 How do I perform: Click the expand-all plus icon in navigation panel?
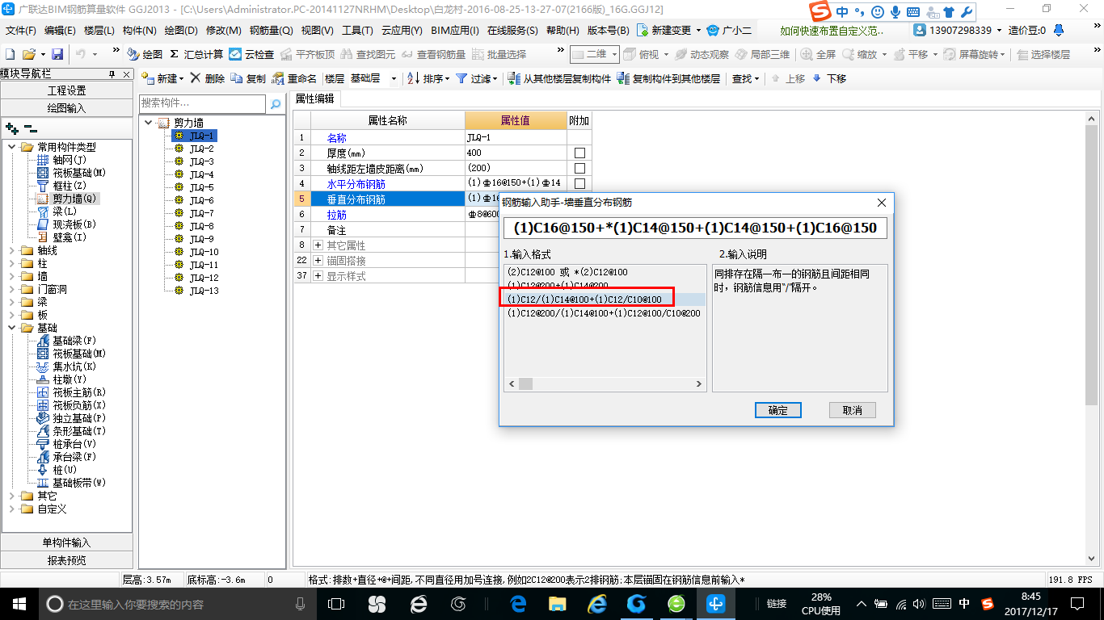coord(11,128)
